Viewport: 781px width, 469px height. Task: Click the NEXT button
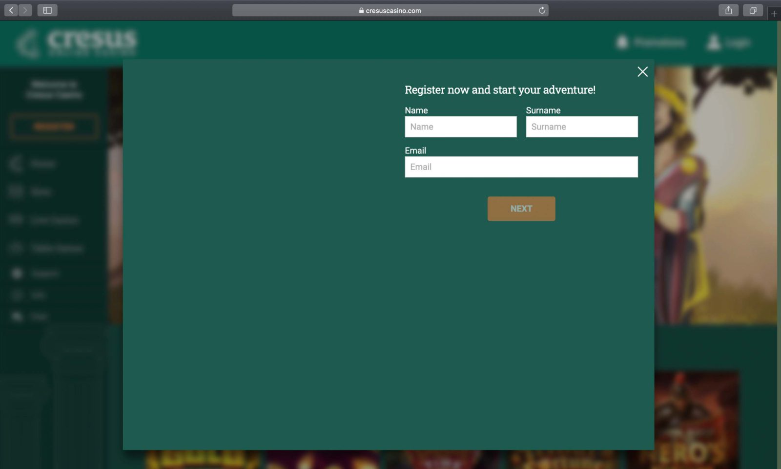click(521, 209)
